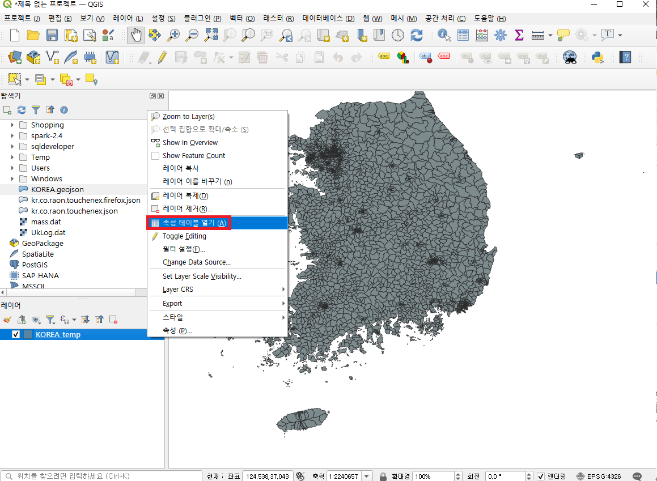Close the Browser panel with its X button

[160, 96]
